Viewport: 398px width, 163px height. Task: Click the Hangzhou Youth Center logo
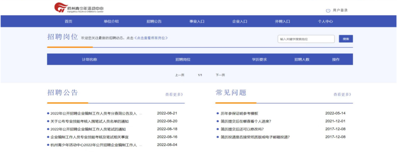[x=79, y=8]
